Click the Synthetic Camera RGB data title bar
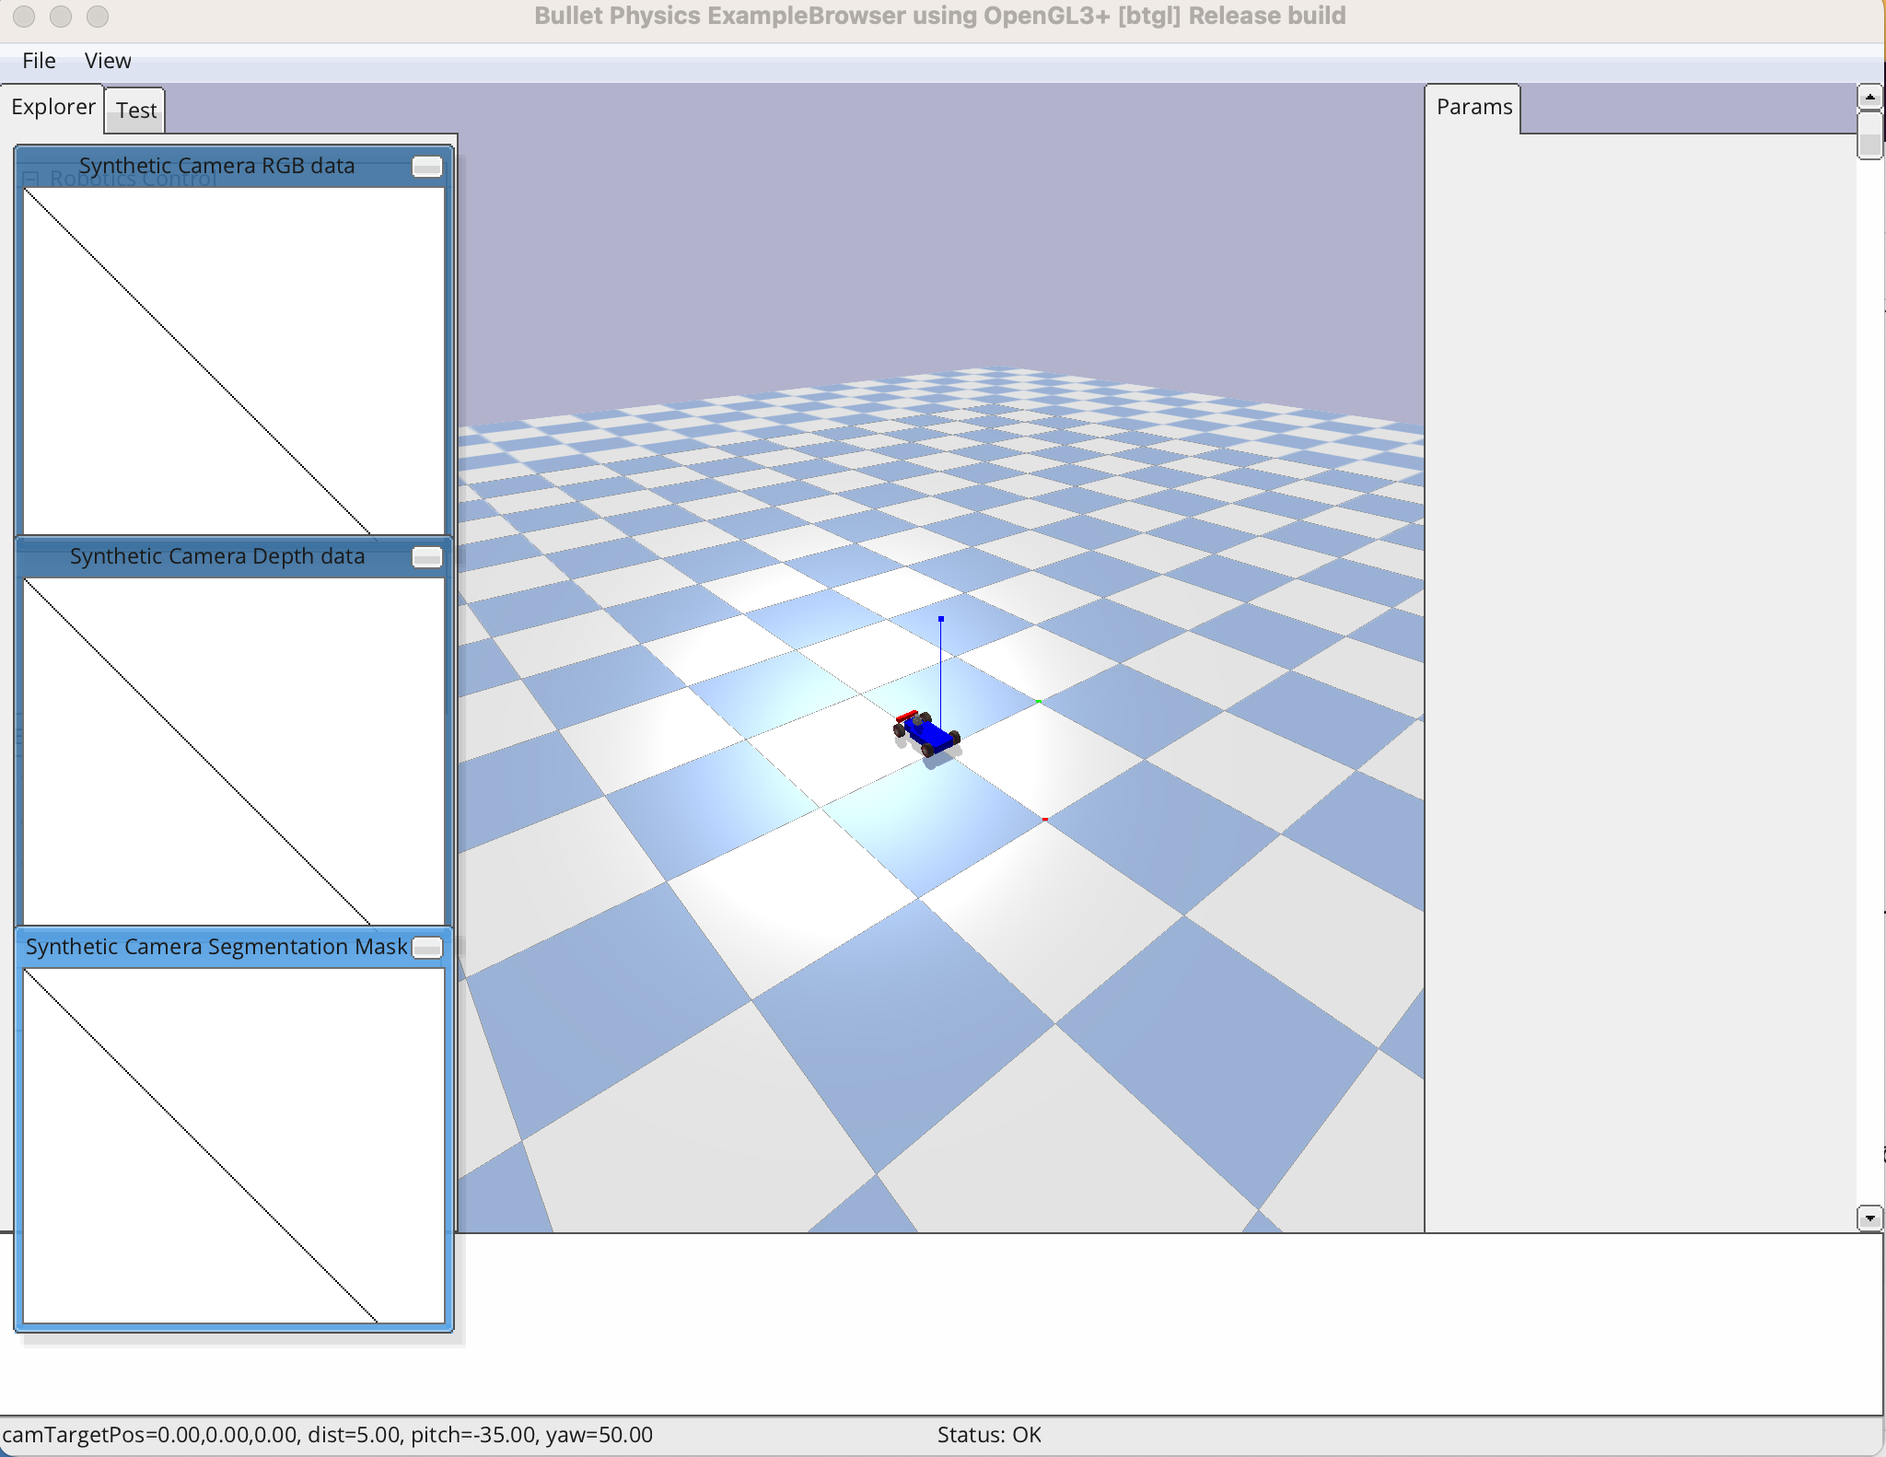Image resolution: width=1886 pixels, height=1457 pixels. (x=216, y=166)
